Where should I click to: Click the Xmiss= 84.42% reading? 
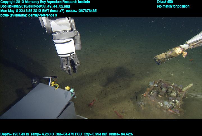click(x=121, y=134)
